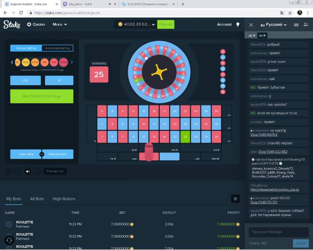Select the 1M chip
The width and height of the screenshot is (313, 250).
45,62
